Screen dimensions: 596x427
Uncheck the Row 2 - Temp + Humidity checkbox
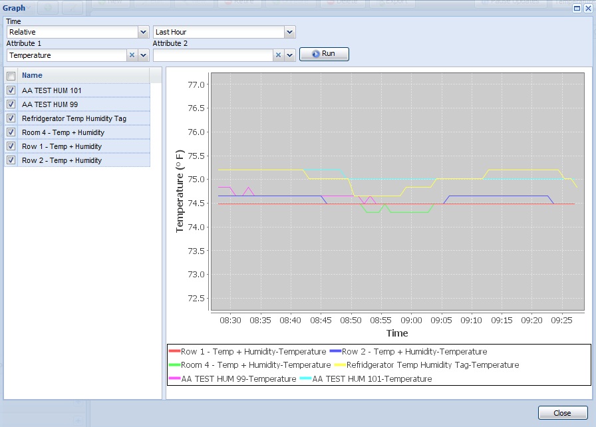[x=11, y=160]
